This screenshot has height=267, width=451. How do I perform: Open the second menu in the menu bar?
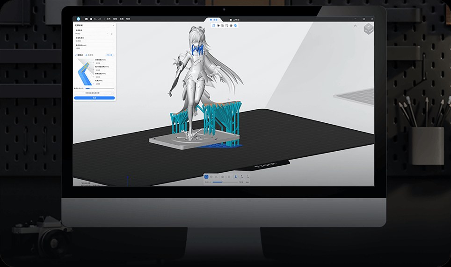tap(115, 19)
